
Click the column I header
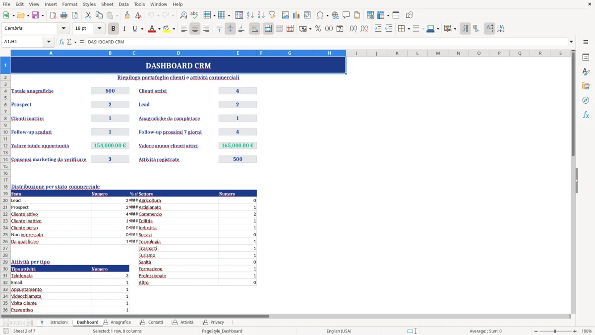click(356, 53)
